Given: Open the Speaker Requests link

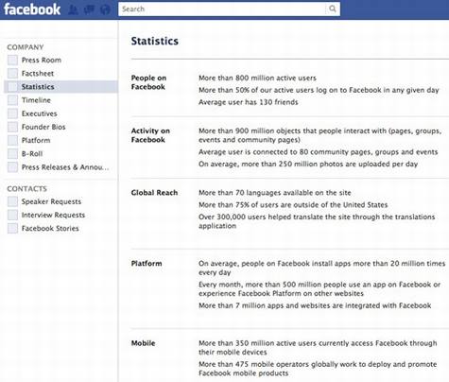Looking at the screenshot, I should coord(51,201).
